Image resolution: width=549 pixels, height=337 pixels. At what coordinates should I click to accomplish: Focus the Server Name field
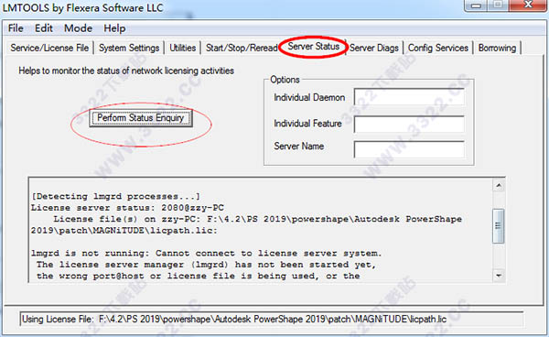409,149
